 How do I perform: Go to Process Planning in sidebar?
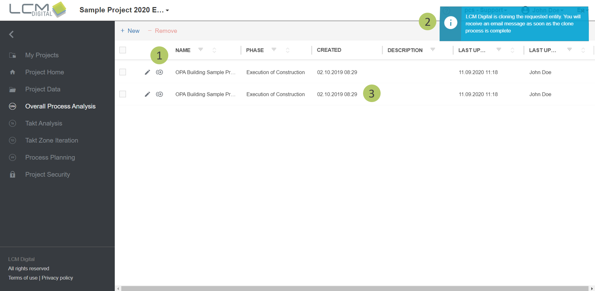[x=50, y=157]
